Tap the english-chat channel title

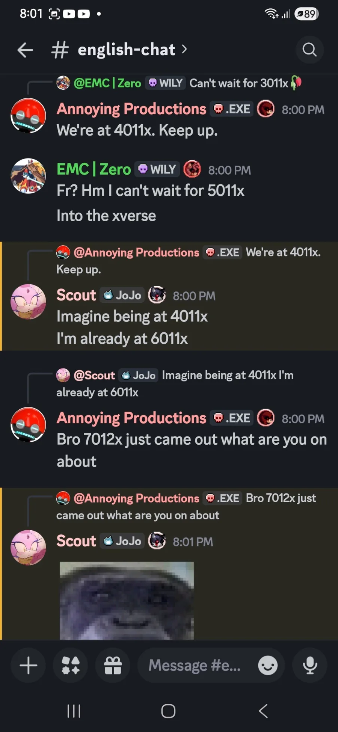[x=127, y=50]
